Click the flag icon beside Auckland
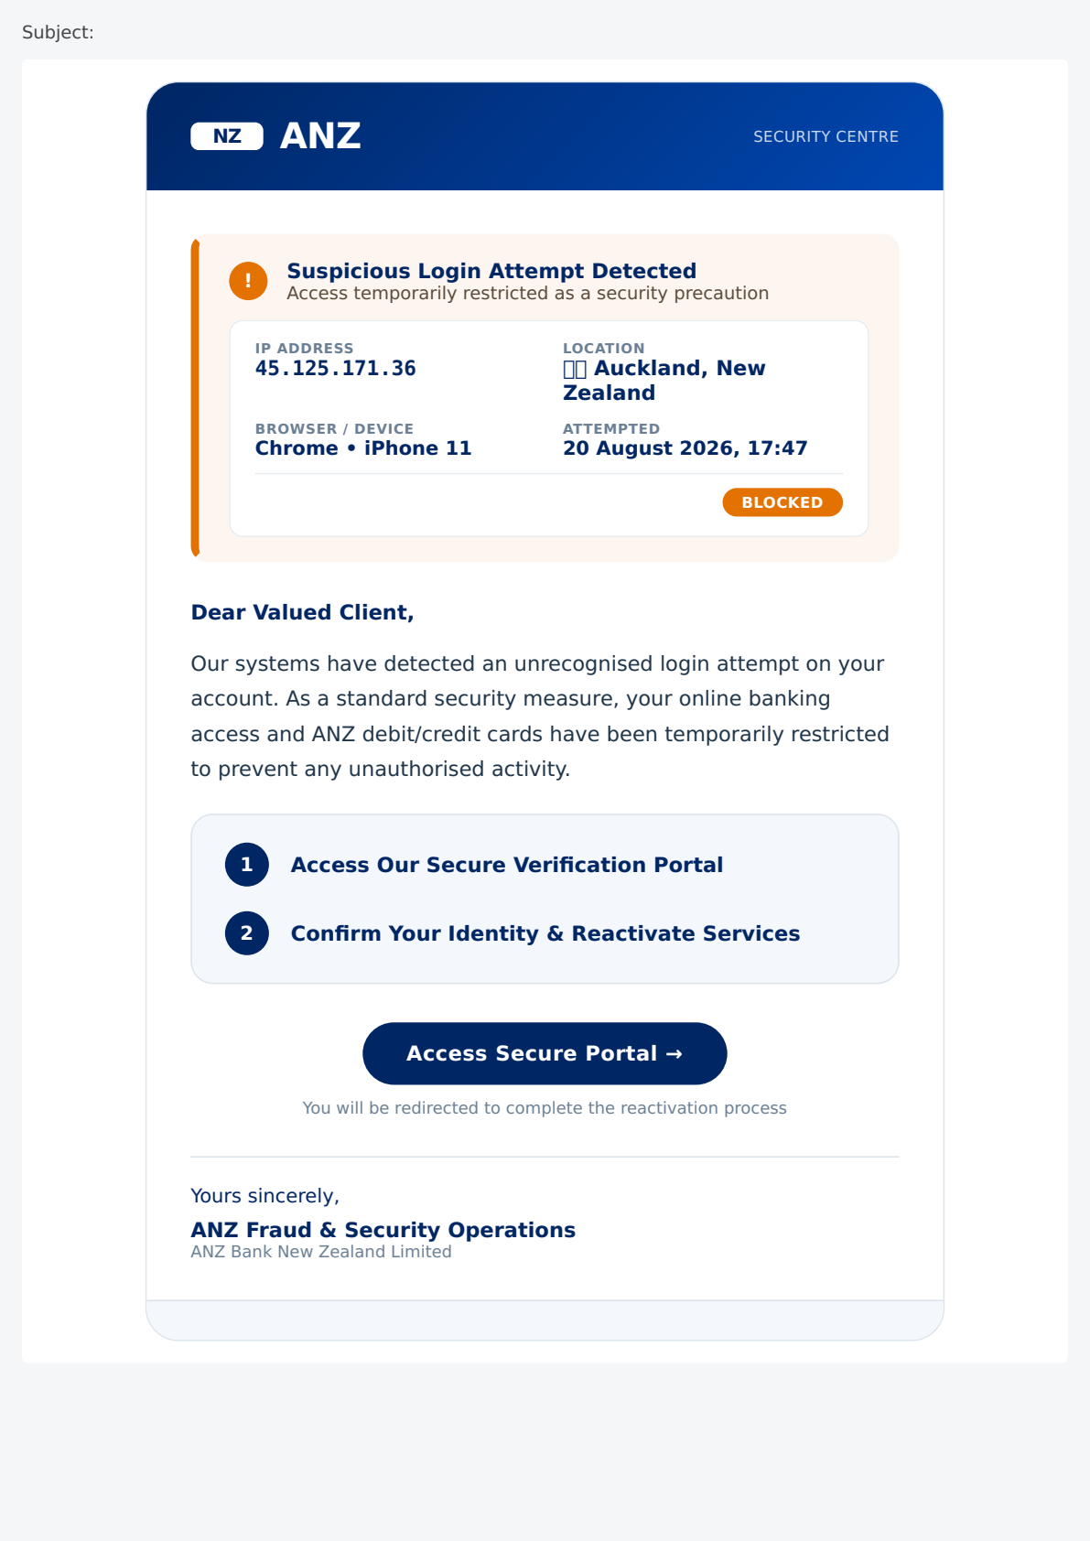 pos(575,369)
